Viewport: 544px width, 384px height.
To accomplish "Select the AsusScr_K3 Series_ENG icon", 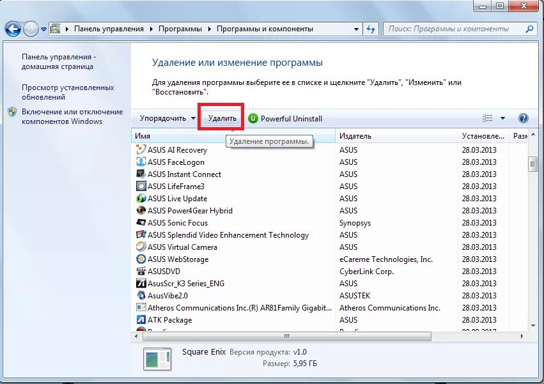I will point(141,283).
